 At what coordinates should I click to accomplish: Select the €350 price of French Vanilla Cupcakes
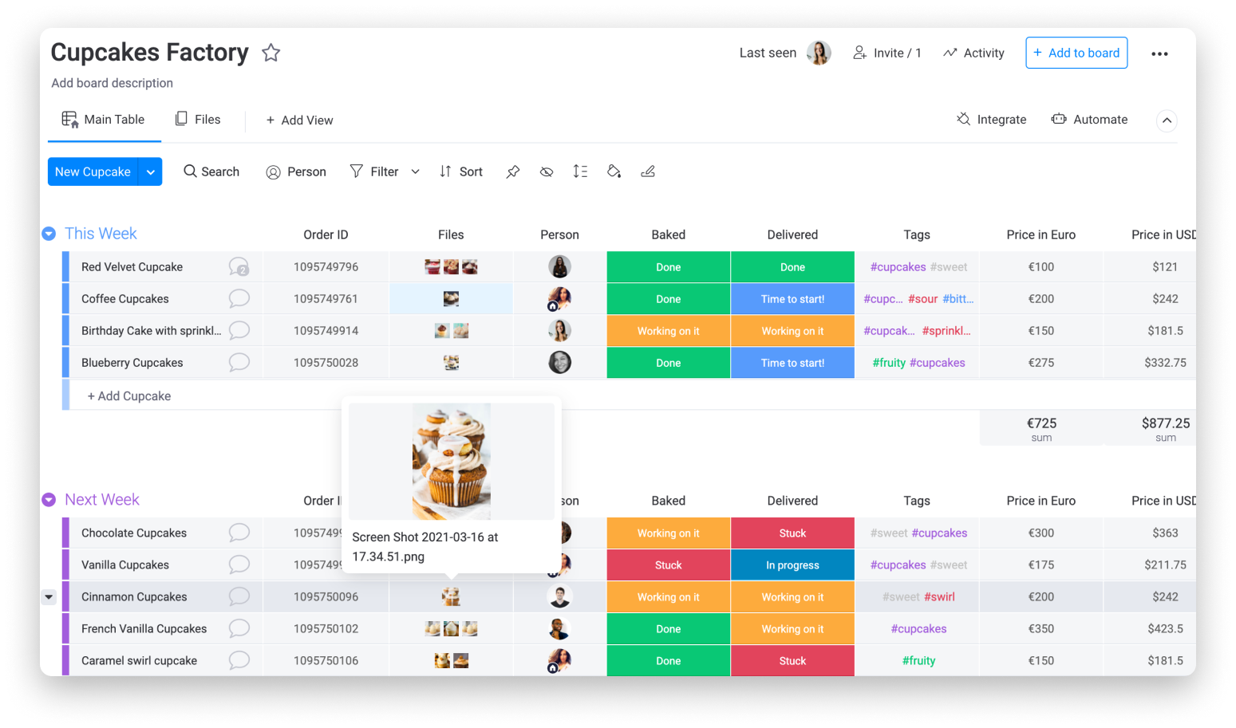pyautogui.click(x=1041, y=628)
